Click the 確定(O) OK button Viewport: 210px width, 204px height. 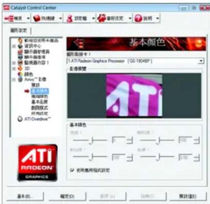coord(67,196)
